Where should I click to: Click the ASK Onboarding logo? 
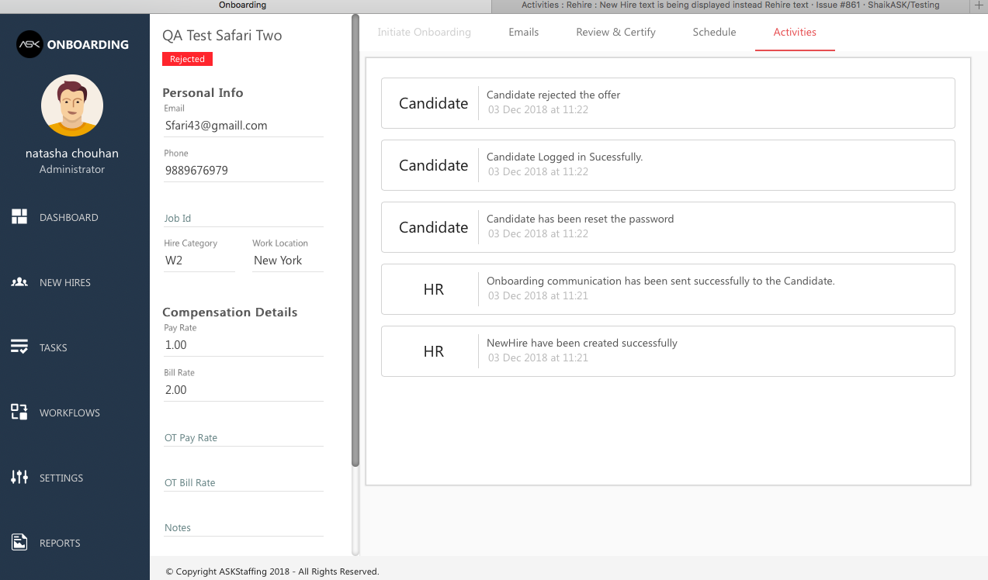[x=72, y=44]
